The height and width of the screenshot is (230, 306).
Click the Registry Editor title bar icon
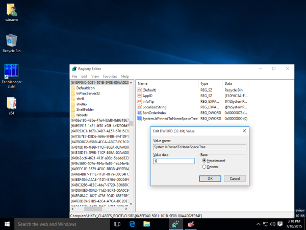[x=74, y=68]
